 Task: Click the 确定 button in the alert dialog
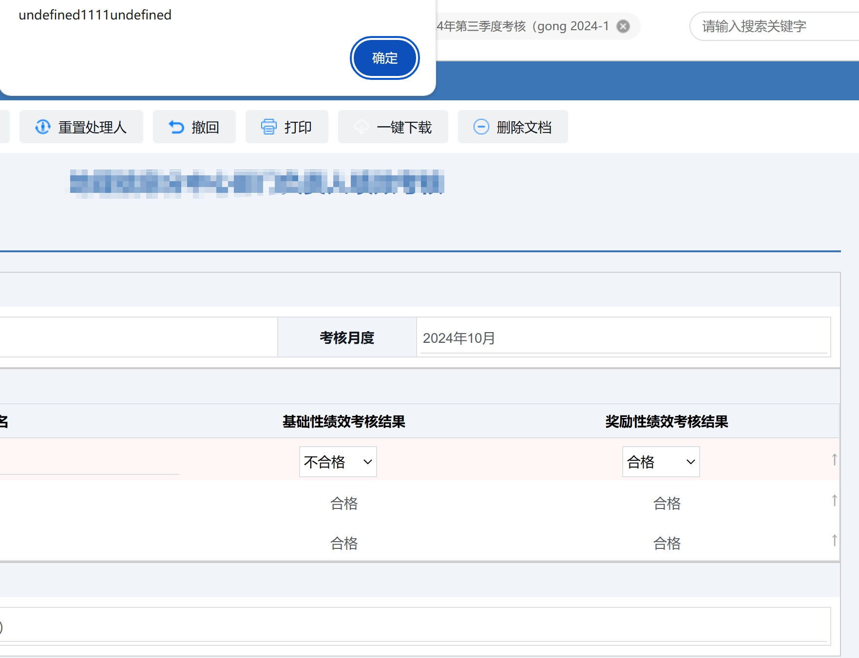click(384, 58)
